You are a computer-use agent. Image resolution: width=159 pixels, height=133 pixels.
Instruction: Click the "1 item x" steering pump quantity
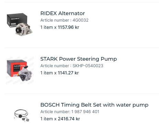(49, 73)
